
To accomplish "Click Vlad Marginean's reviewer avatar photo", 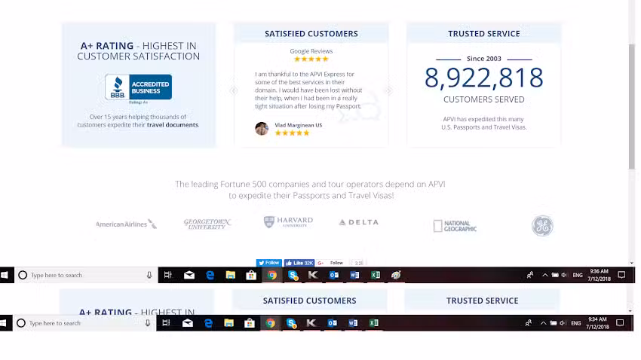I will click(262, 129).
